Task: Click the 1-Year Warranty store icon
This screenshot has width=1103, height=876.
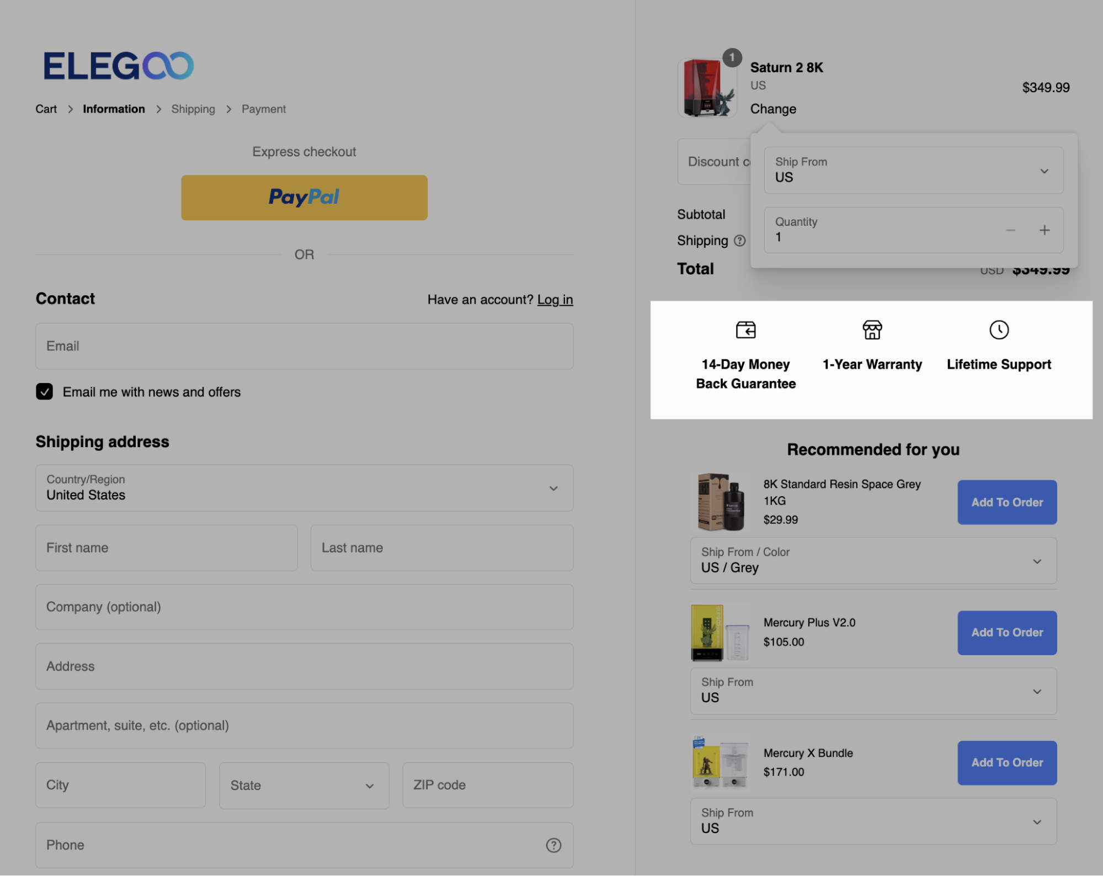Action: pyautogui.click(x=872, y=330)
